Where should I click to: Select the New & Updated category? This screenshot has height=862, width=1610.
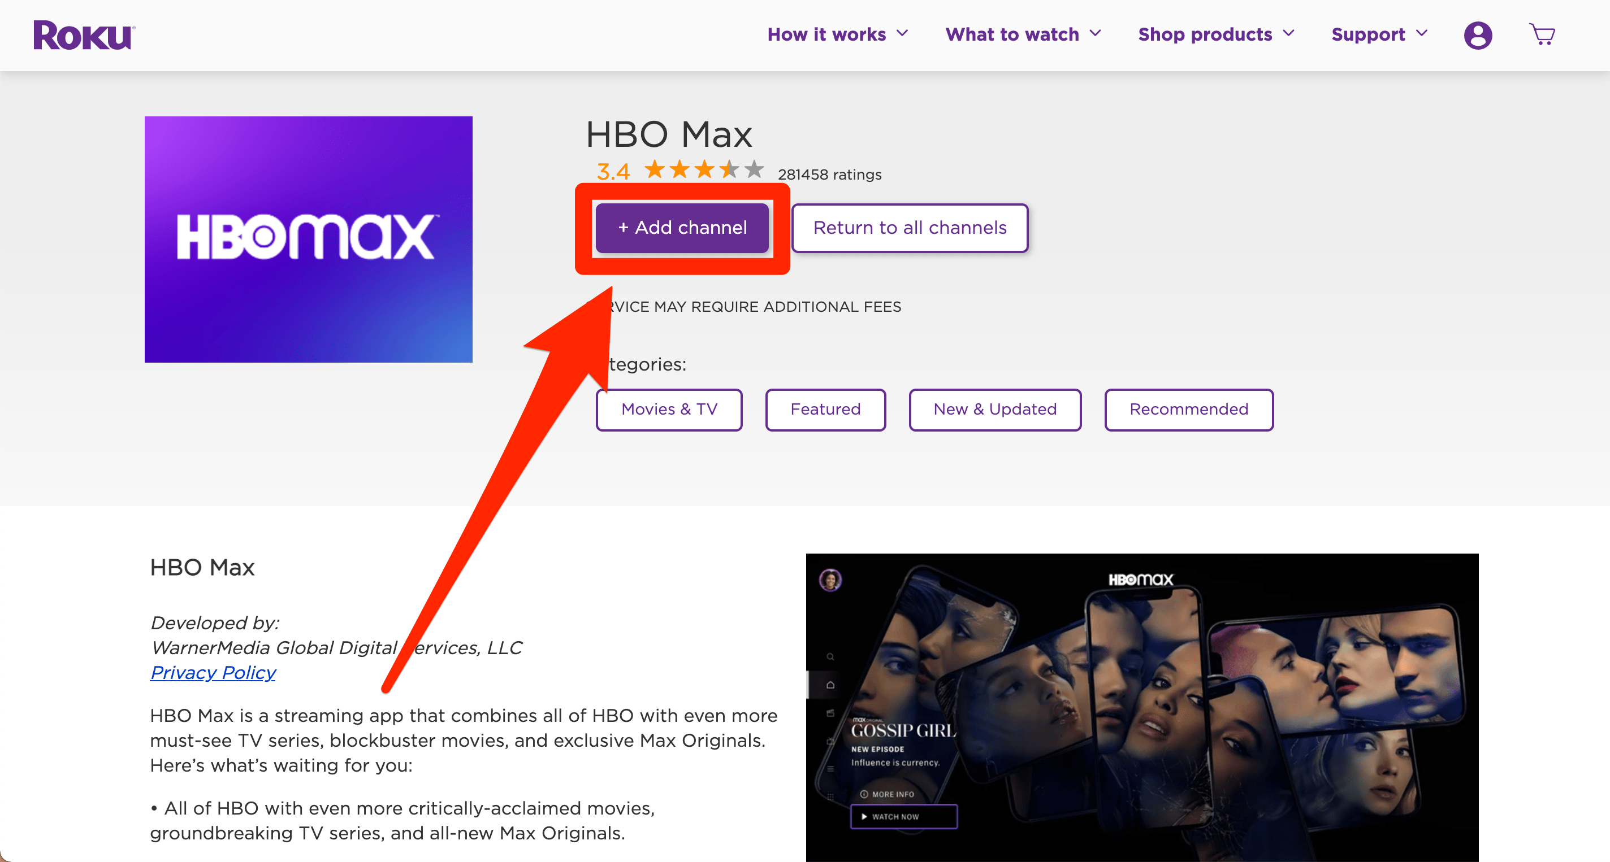point(994,409)
